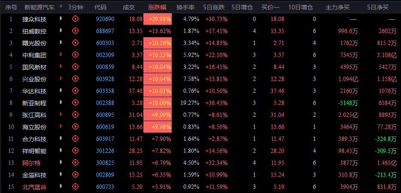Viewport: 401px width, 193px height.
Task: Toggle the star marker for 曙光股份
Action: 61,42
